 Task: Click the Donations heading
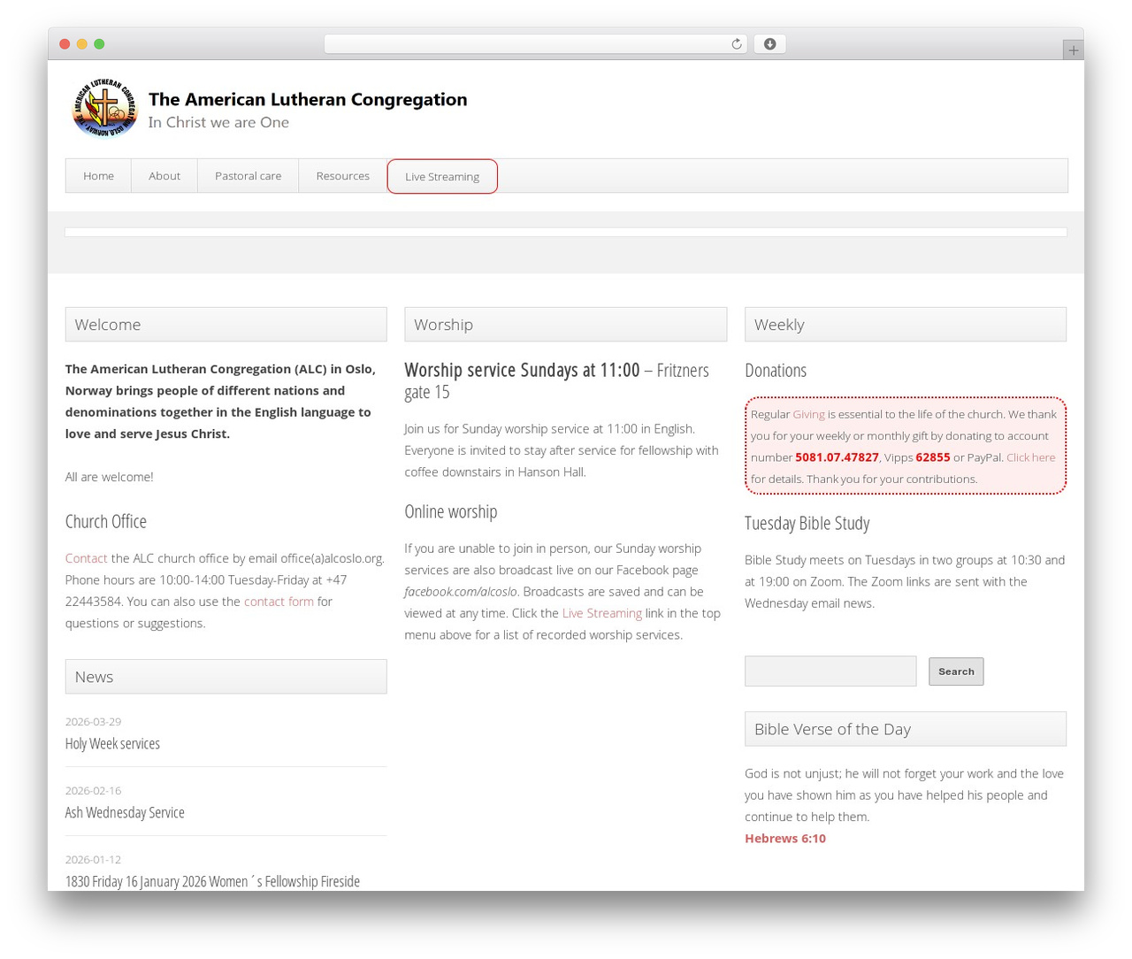pyautogui.click(x=776, y=370)
